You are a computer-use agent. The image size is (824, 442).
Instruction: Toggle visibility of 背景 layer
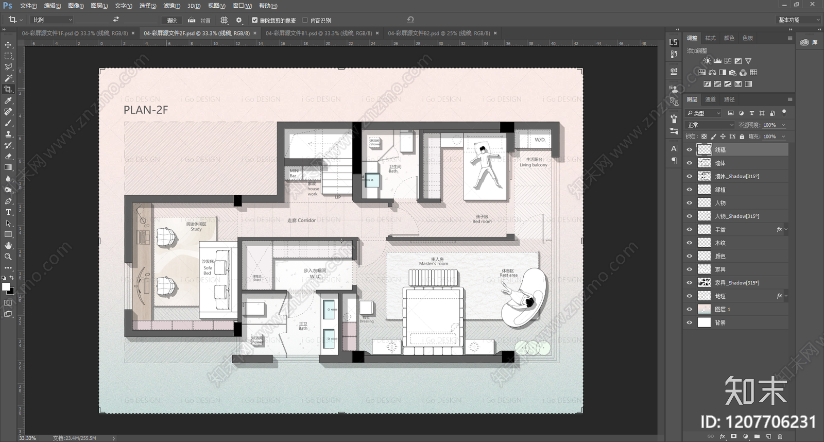click(x=690, y=322)
